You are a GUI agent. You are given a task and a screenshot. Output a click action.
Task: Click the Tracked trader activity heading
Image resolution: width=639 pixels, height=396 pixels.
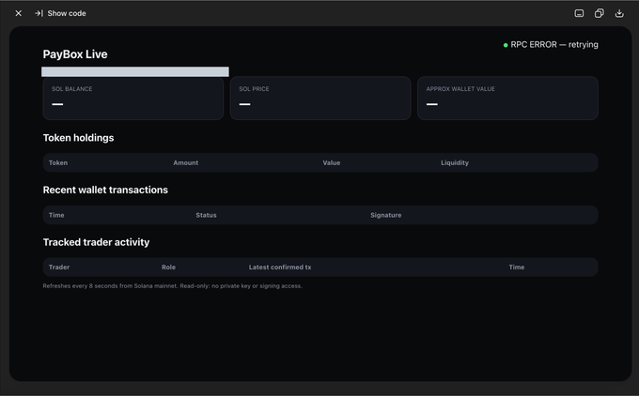pyautogui.click(x=96, y=242)
